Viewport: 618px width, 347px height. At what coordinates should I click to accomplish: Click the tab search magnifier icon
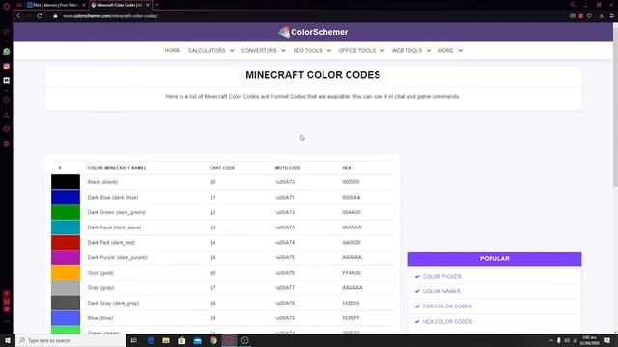[573, 5]
